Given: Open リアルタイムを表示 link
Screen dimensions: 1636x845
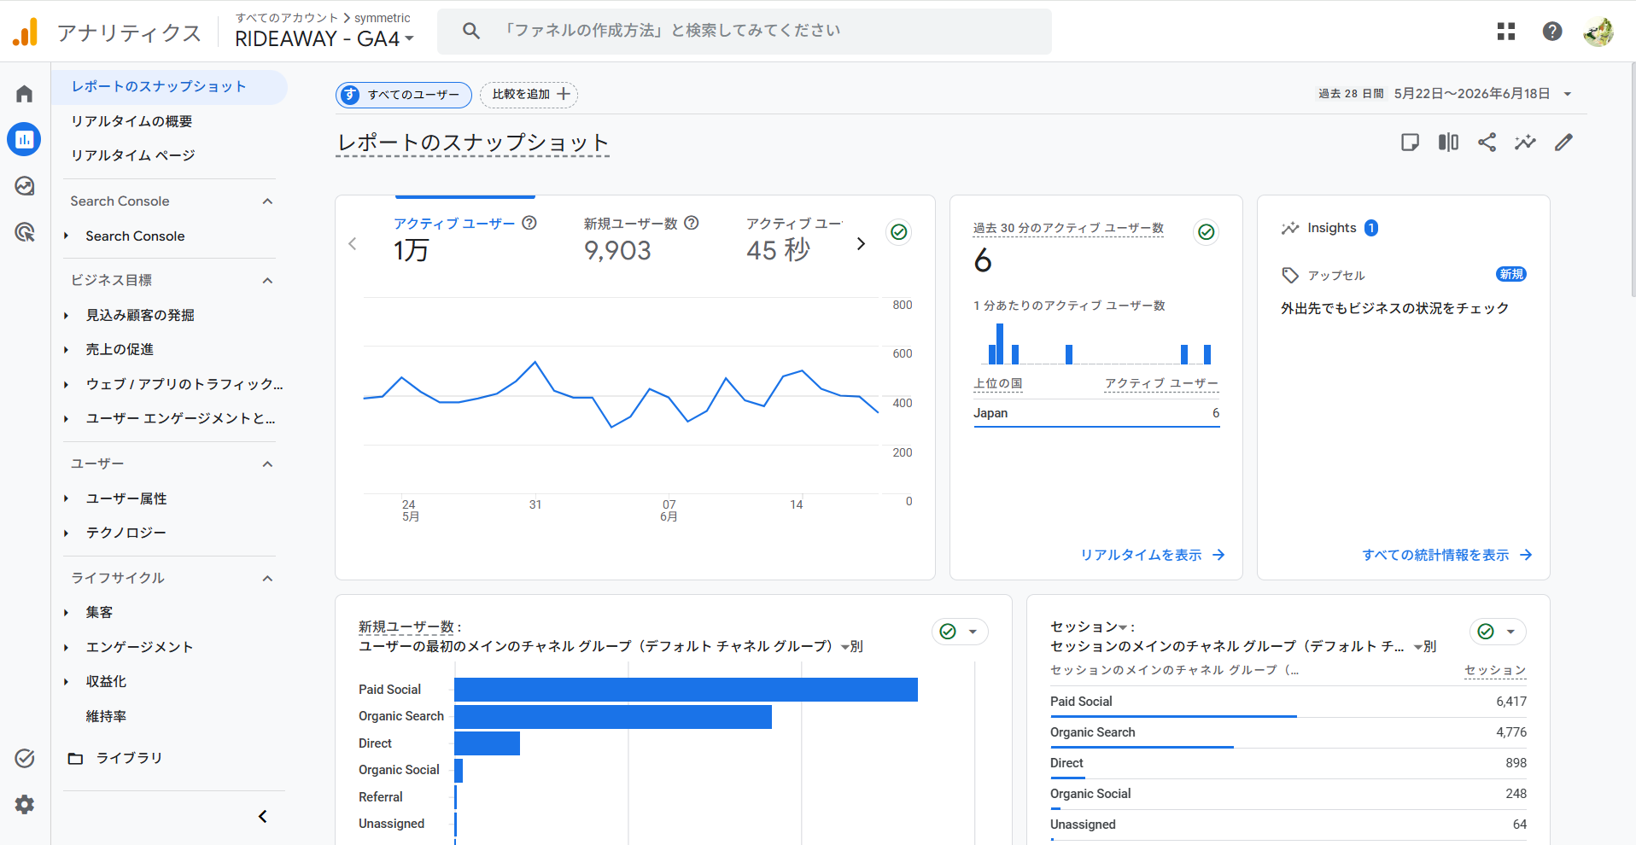Looking at the screenshot, I should [x=1153, y=555].
